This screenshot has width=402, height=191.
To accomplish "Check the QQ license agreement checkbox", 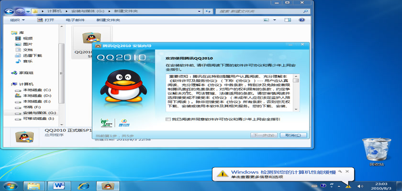I will pos(167,119).
